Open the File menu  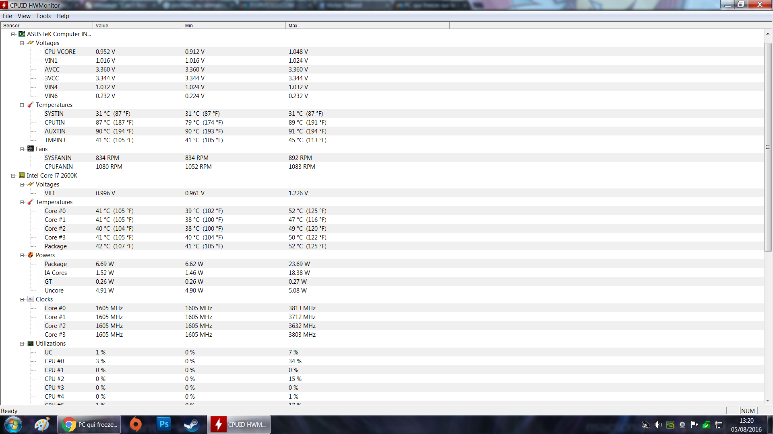pyautogui.click(x=7, y=16)
